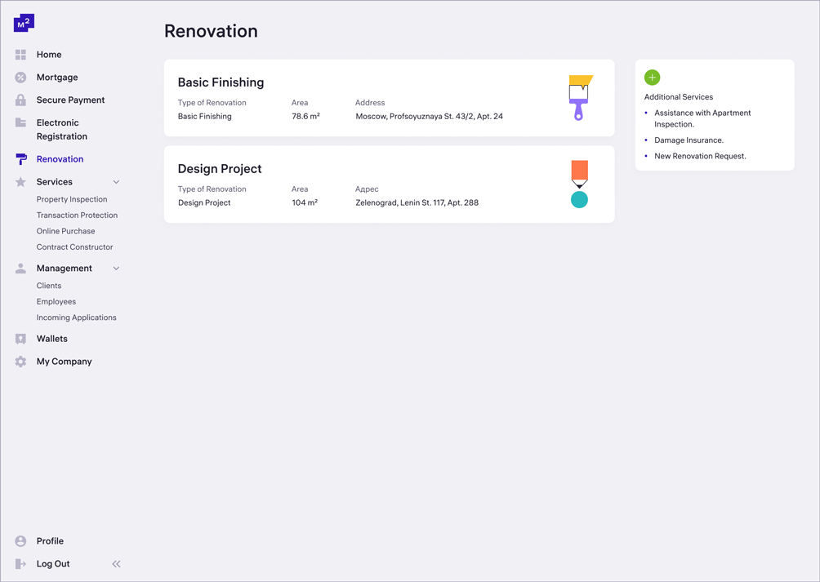The height and width of the screenshot is (582, 820).
Task: Click the New Renovation Request link
Action: pos(700,156)
